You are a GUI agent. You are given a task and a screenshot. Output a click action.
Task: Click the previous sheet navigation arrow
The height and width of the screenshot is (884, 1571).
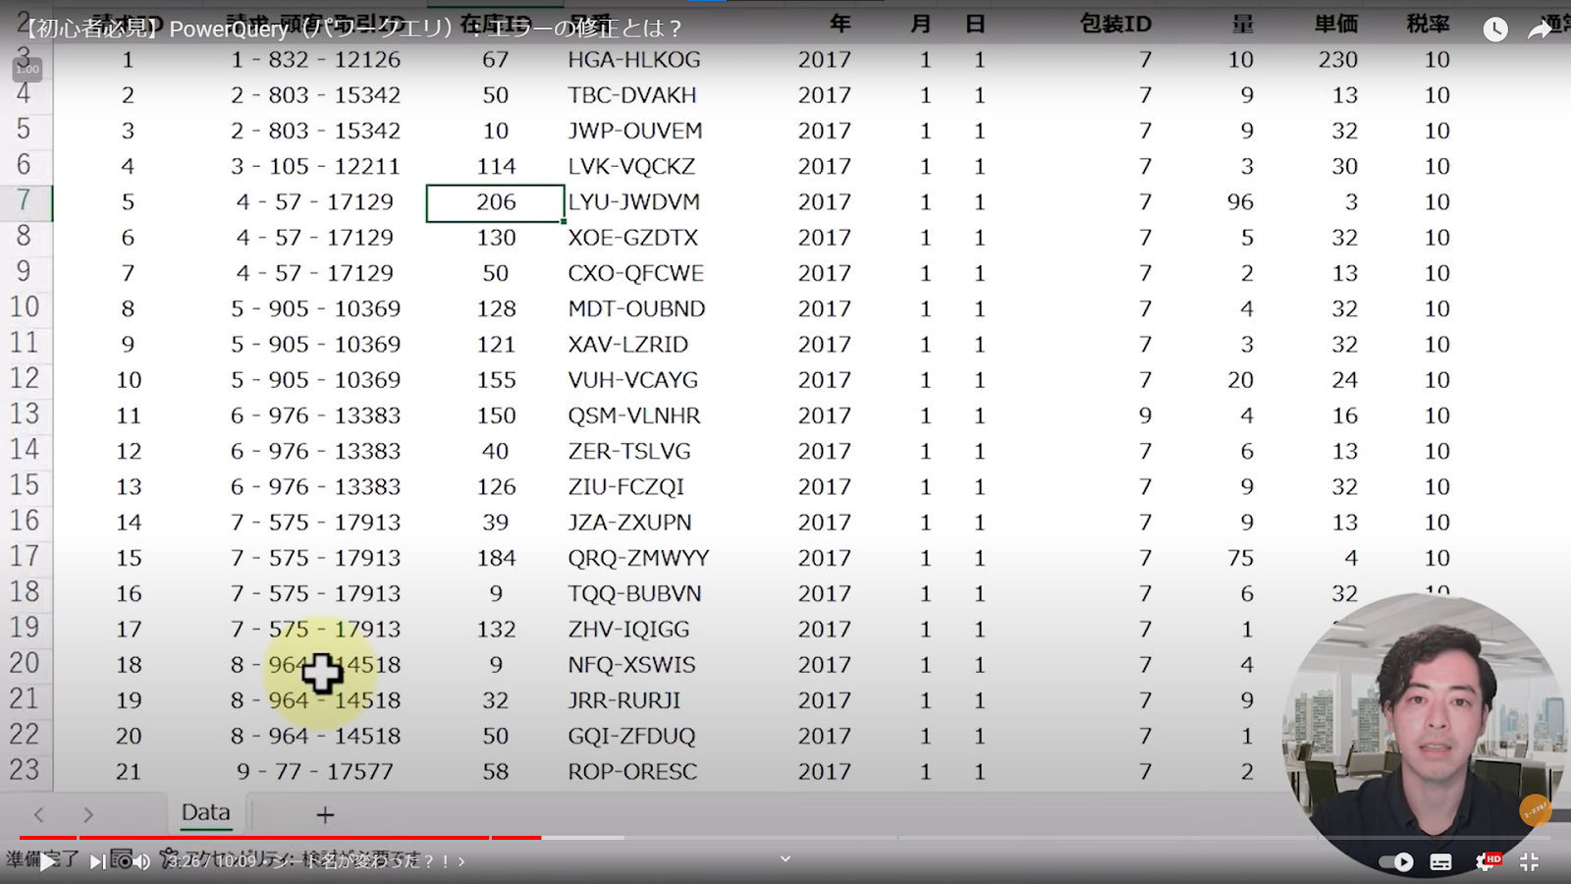point(39,814)
